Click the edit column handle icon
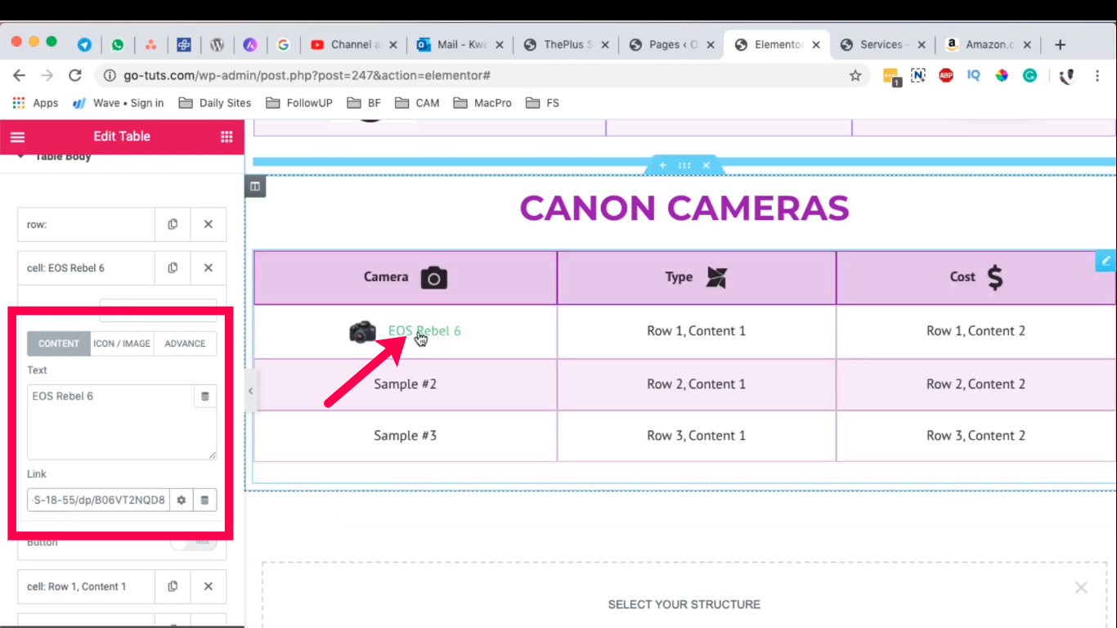The image size is (1117, 628). click(255, 186)
